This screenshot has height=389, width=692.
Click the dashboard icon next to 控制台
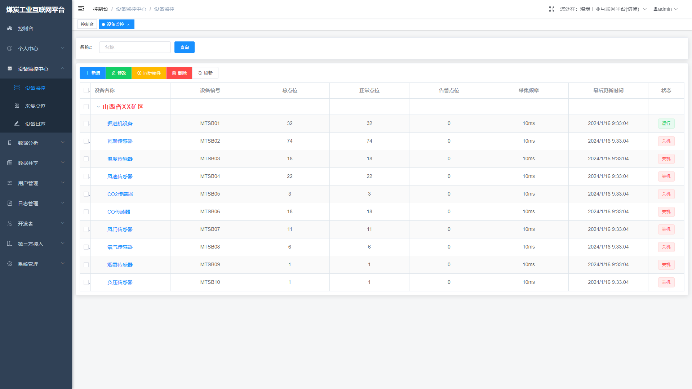click(10, 28)
